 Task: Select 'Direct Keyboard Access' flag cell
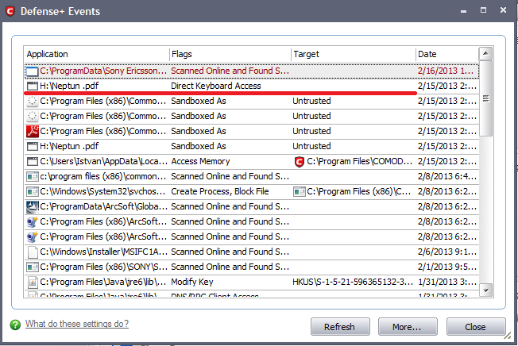(x=216, y=86)
